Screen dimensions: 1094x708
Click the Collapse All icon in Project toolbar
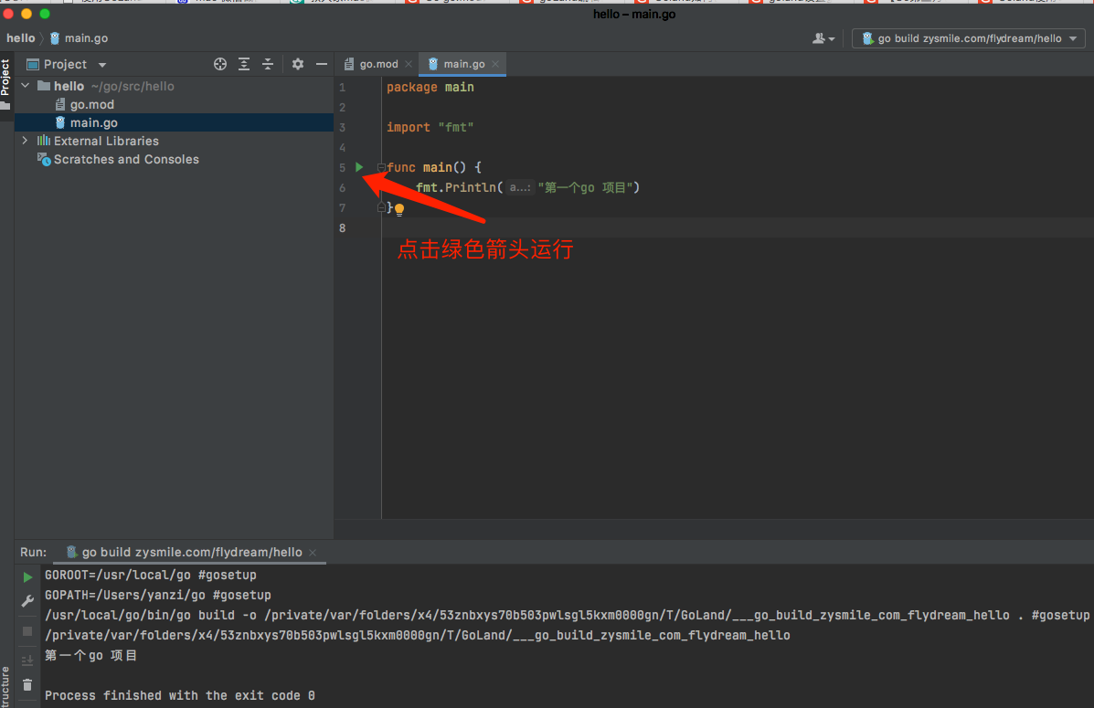[268, 64]
